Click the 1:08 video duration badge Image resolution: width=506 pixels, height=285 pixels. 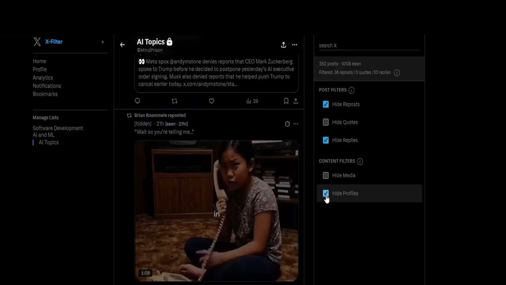145,273
